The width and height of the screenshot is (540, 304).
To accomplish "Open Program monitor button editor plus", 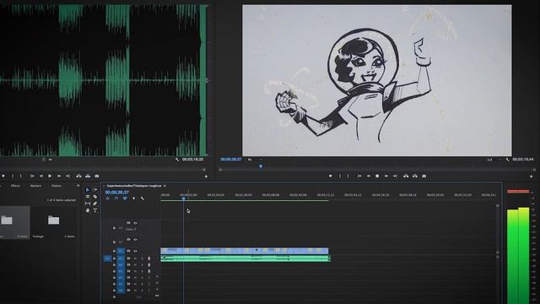I will coord(531,176).
